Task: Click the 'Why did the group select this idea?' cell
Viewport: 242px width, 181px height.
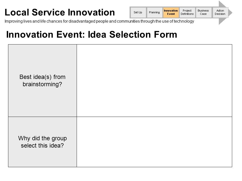Action: [42, 142]
